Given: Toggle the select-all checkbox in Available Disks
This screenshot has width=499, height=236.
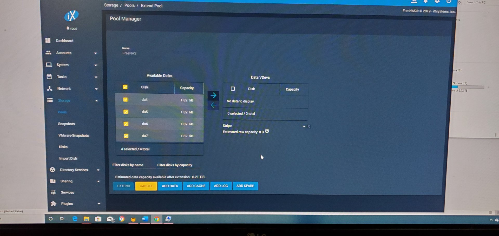Looking at the screenshot, I should pyautogui.click(x=125, y=87).
